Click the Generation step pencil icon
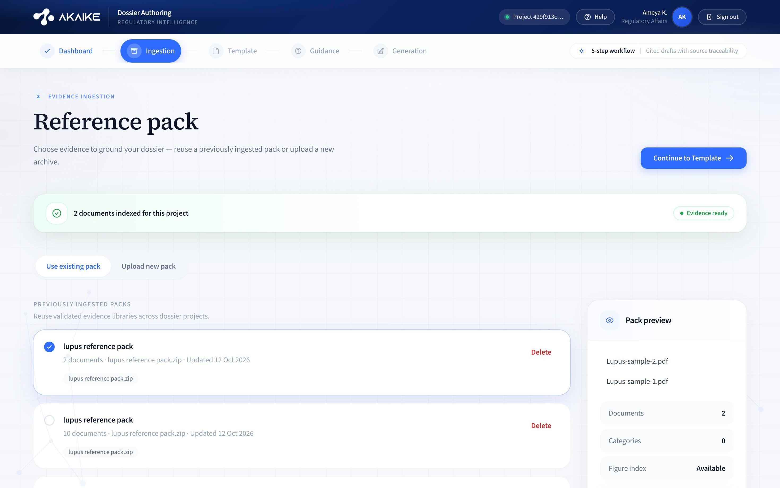The image size is (780, 488). click(x=381, y=51)
